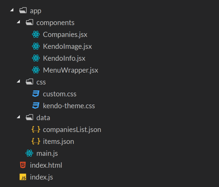Collapse the app folder arrow

(x=12, y=10)
